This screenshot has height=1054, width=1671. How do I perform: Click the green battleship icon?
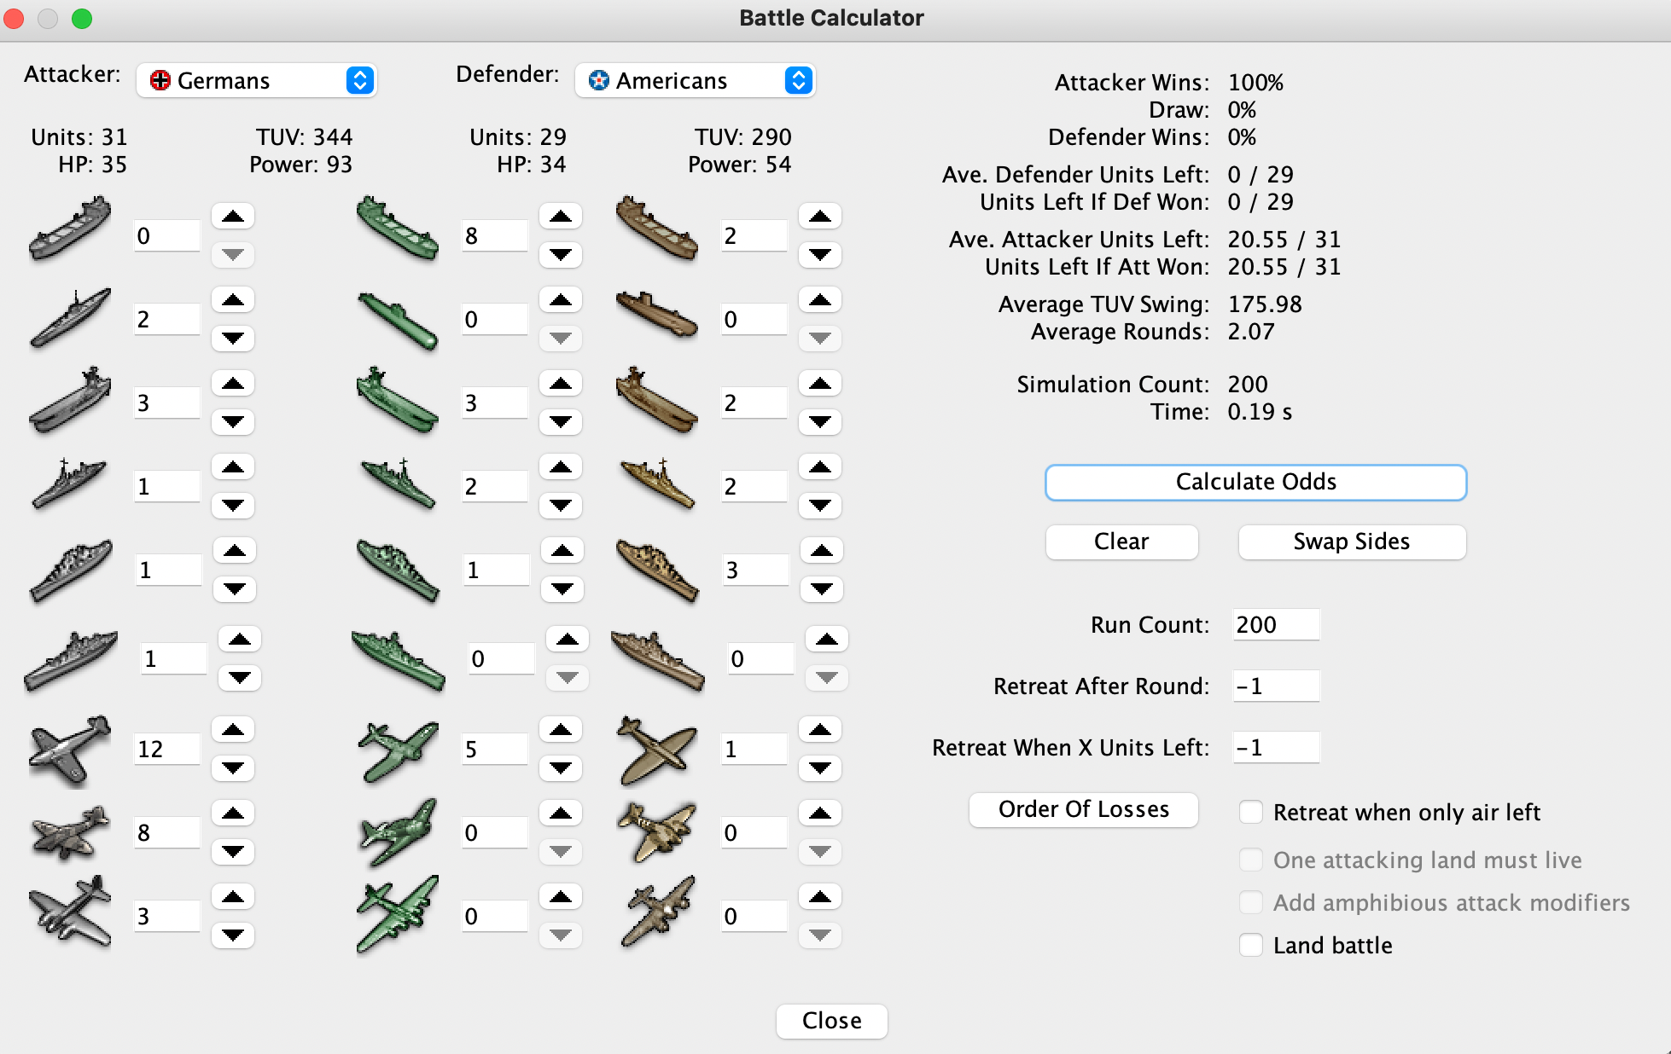coord(399,660)
